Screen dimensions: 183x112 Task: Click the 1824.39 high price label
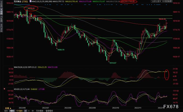[x=162, y=19]
